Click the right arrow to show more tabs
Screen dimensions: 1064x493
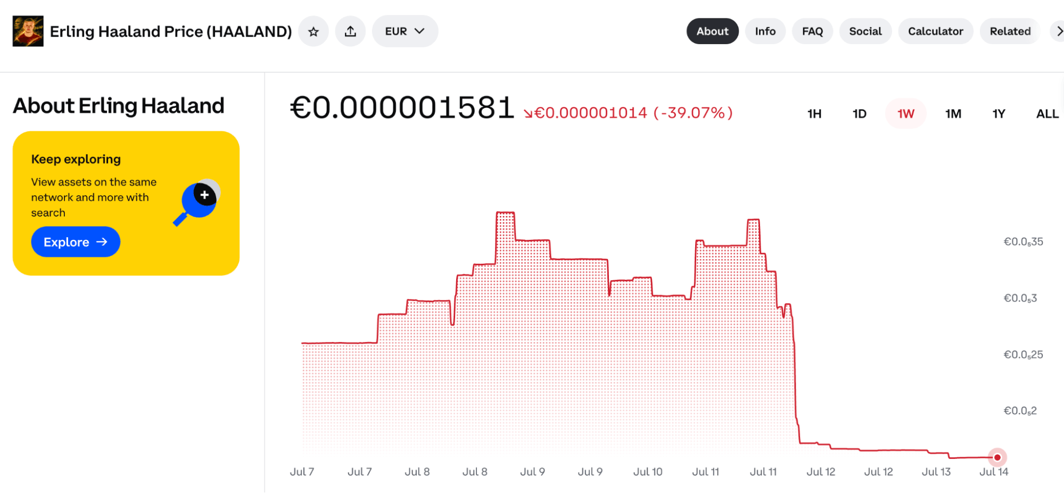point(1058,31)
